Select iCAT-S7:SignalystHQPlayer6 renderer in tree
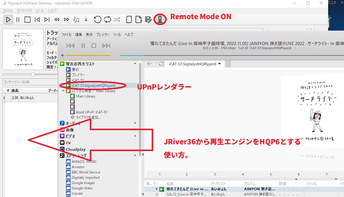This screenshot has width=344, height=197. tap(93, 86)
